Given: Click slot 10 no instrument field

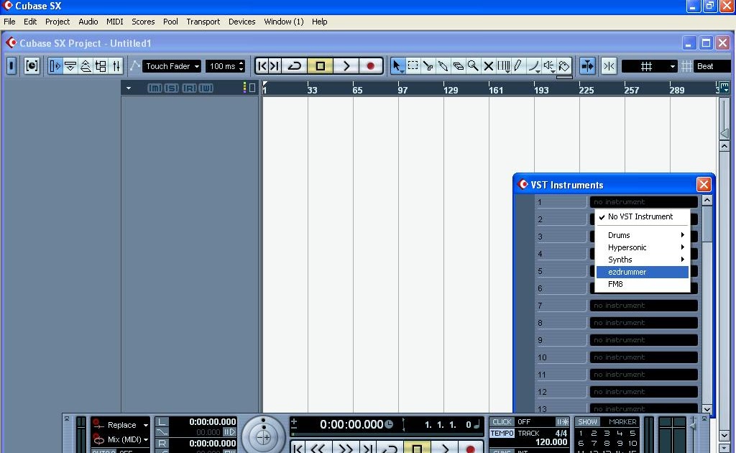Looking at the screenshot, I should 643,357.
